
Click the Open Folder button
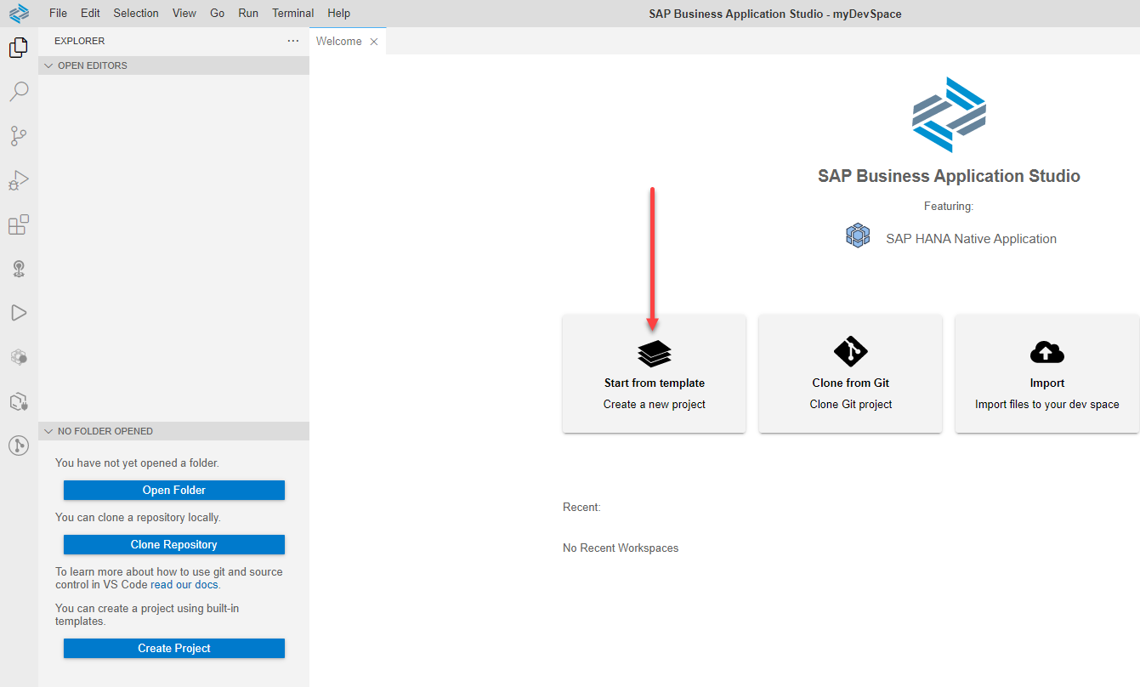173,490
